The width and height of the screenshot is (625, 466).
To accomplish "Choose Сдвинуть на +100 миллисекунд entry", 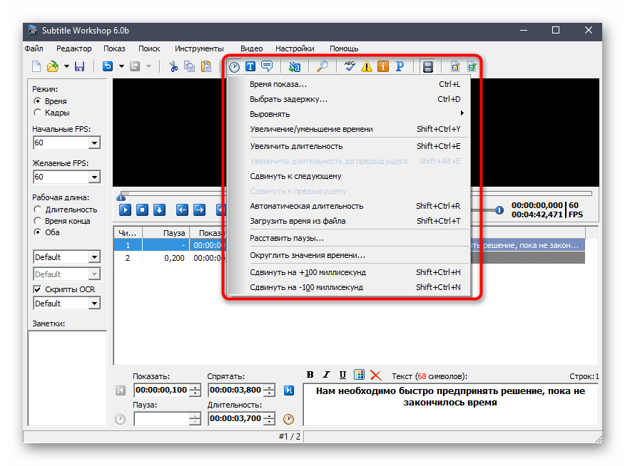I will point(348,272).
